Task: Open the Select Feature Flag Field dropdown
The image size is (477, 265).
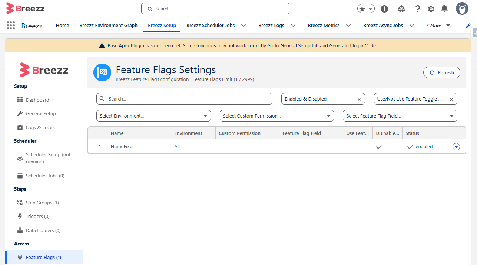Action: [x=400, y=116]
